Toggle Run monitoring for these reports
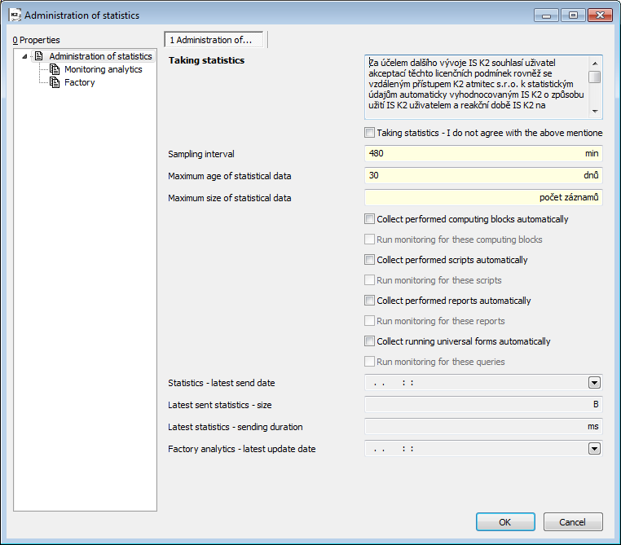 coord(369,321)
